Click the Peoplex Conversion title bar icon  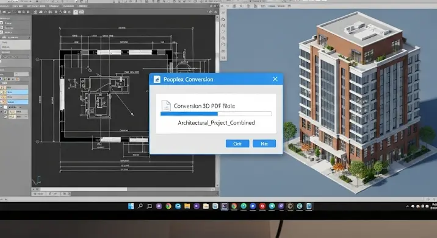point(157,79)
